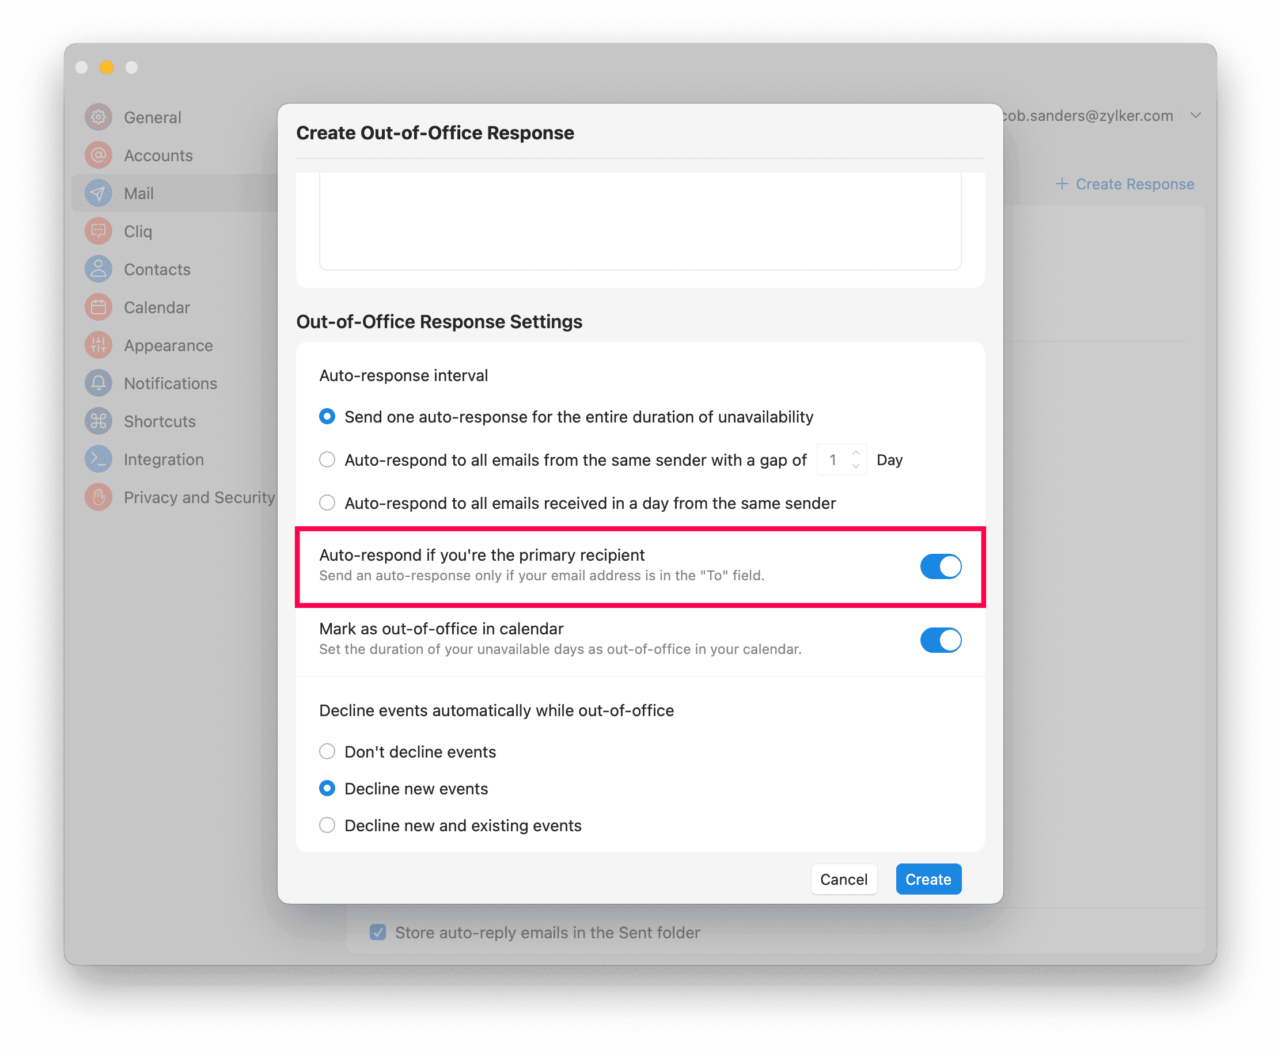The image size is (1281, 1050).
Task: Select the Contacts person icon
Action: 98,269
